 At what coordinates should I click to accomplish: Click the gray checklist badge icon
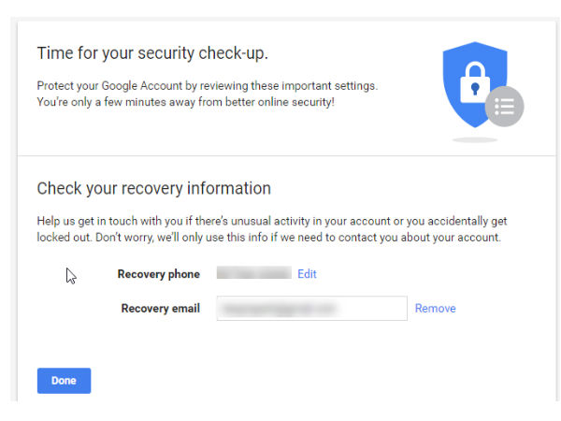[505, 107]
